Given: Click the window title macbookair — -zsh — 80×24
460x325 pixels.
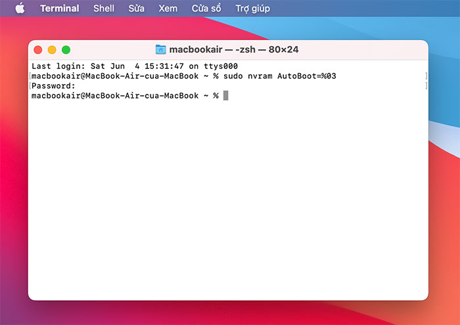Looking at the screenshot, I should point(234,49).
